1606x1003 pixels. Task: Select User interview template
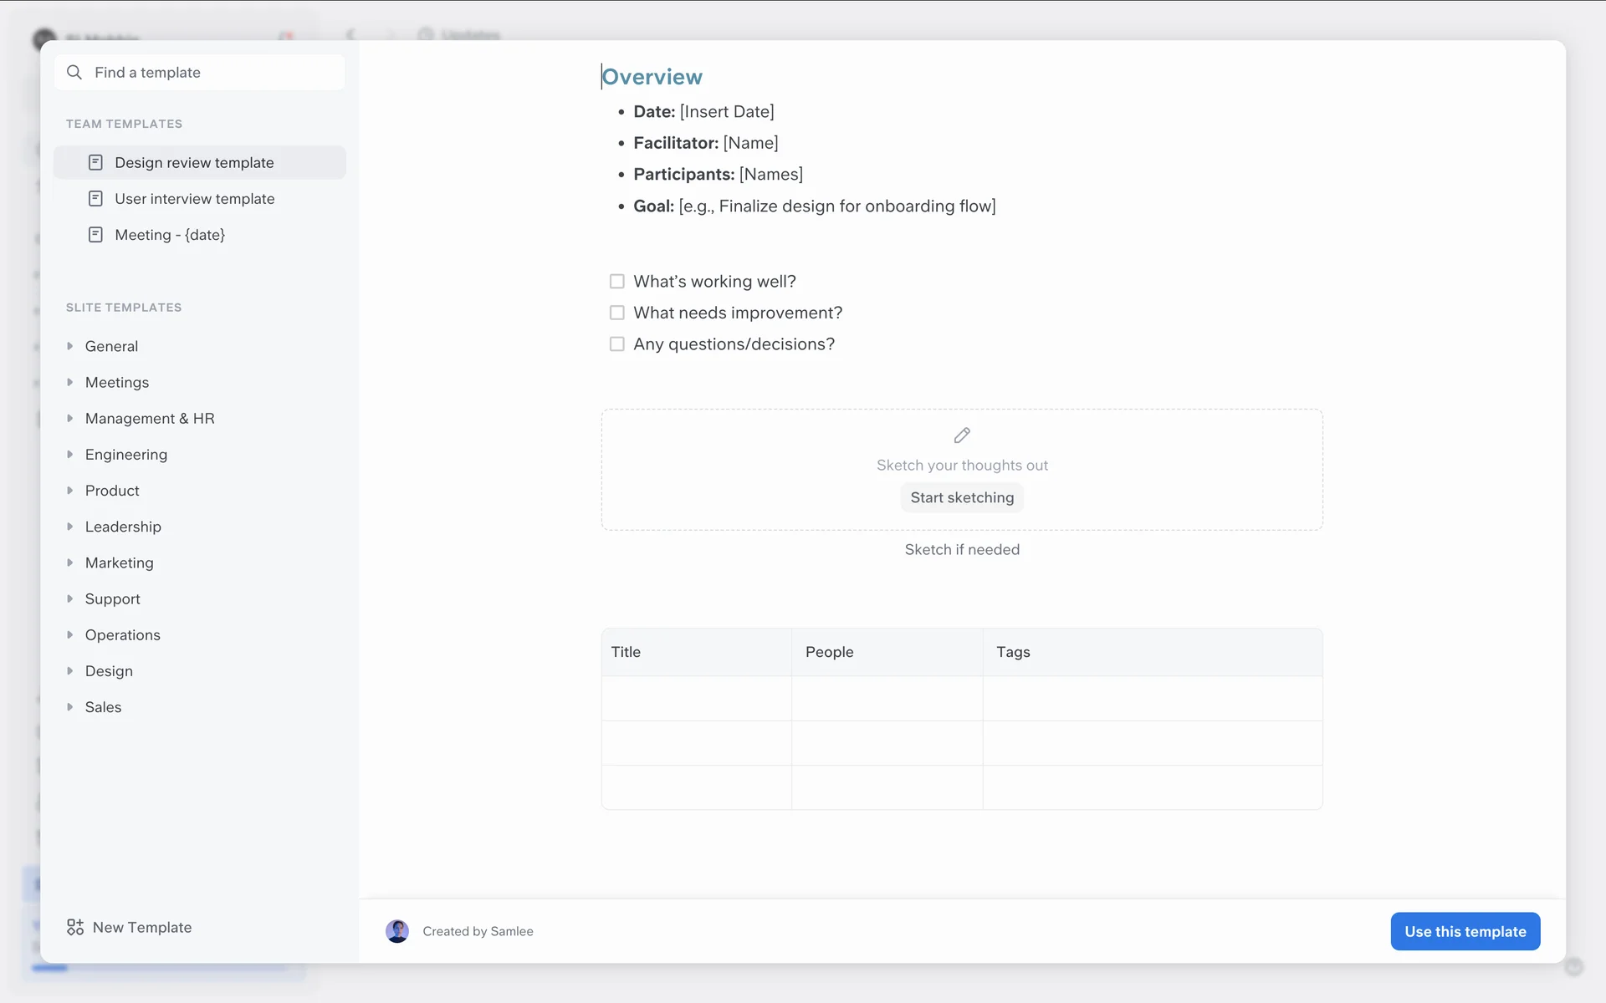click(195, 199)
